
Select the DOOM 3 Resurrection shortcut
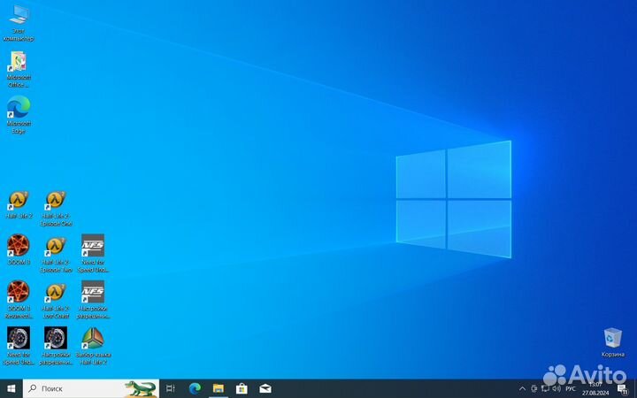pyautogui.click(x=19, y=300)
